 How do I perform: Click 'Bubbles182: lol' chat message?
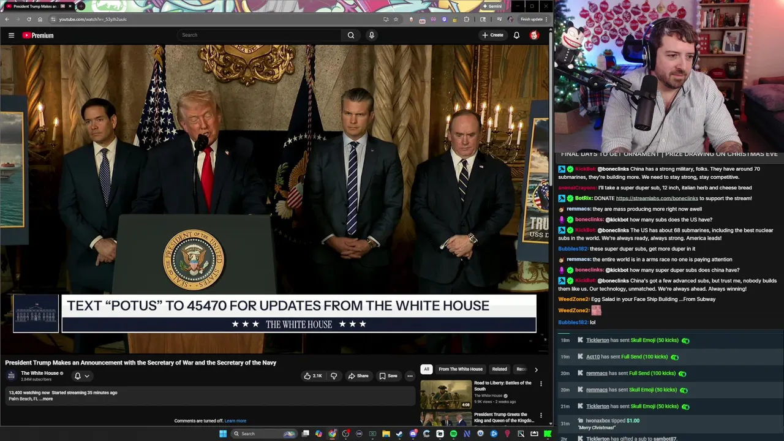pos(577,322)
